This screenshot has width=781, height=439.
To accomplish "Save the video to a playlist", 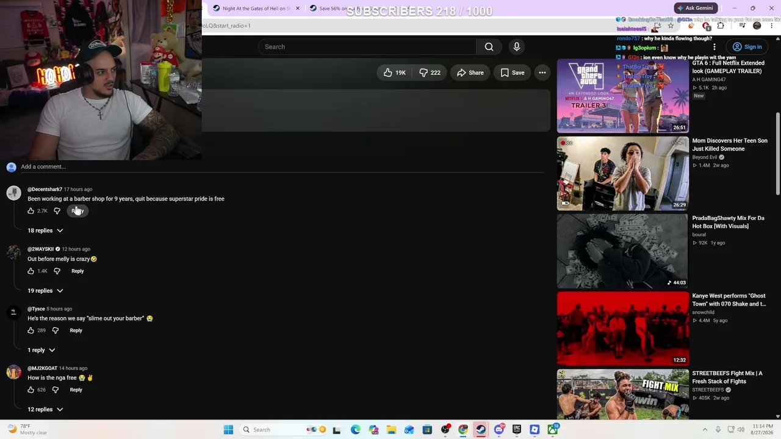I will pos(513,73).
